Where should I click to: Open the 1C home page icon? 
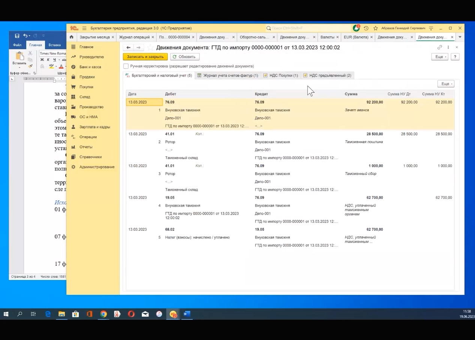click(x=72, y=37)
